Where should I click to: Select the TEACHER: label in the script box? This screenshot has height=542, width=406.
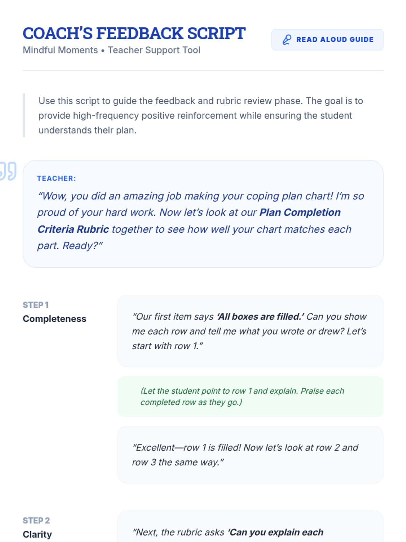point(57,179)
